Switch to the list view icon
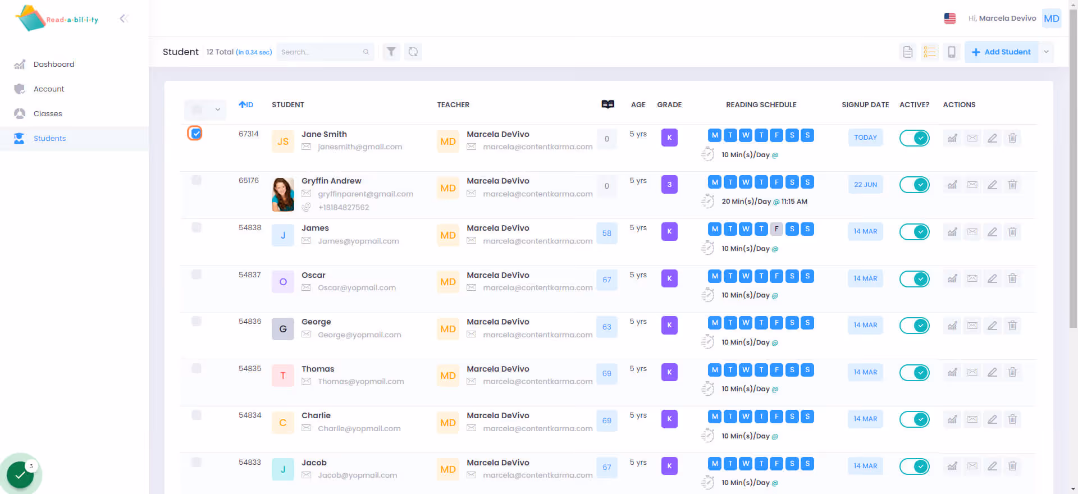Viewport: 1078px width, 494px height. tap(930, 52)
